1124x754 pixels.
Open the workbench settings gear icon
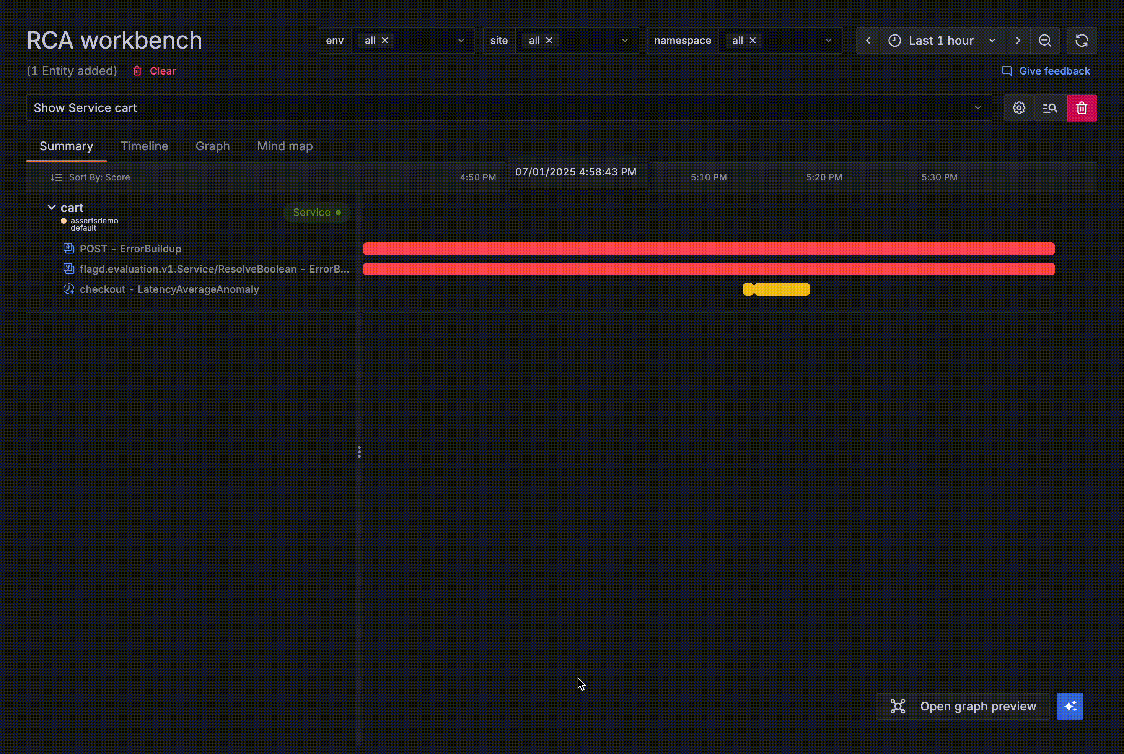click(1019, 108)
